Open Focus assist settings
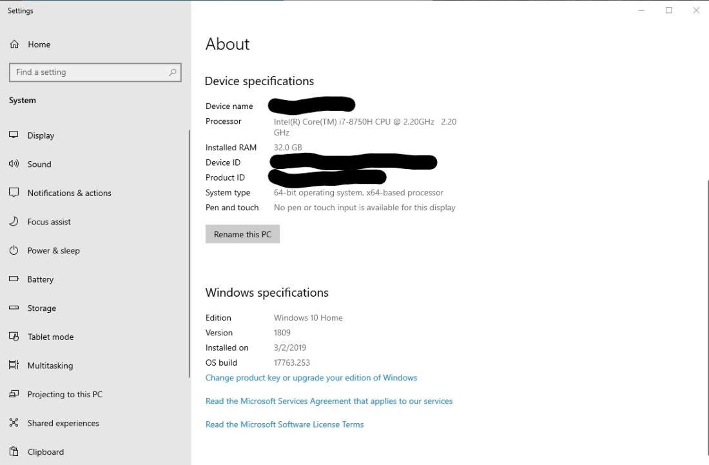The width and height of the screenshot is (709, 465). pyautogui.click(x=48, y=222)
